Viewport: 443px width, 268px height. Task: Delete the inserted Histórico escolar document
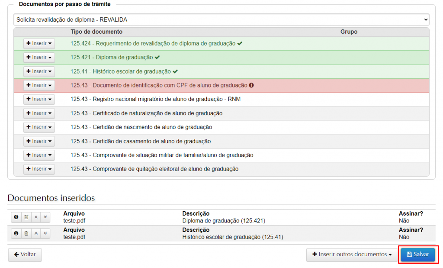click(x=26, y=233)
